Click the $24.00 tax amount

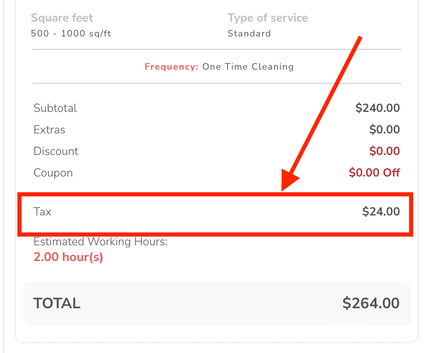[381, 211]
